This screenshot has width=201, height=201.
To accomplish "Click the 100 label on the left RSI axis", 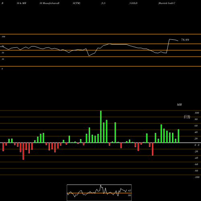I will click(3, 37).
